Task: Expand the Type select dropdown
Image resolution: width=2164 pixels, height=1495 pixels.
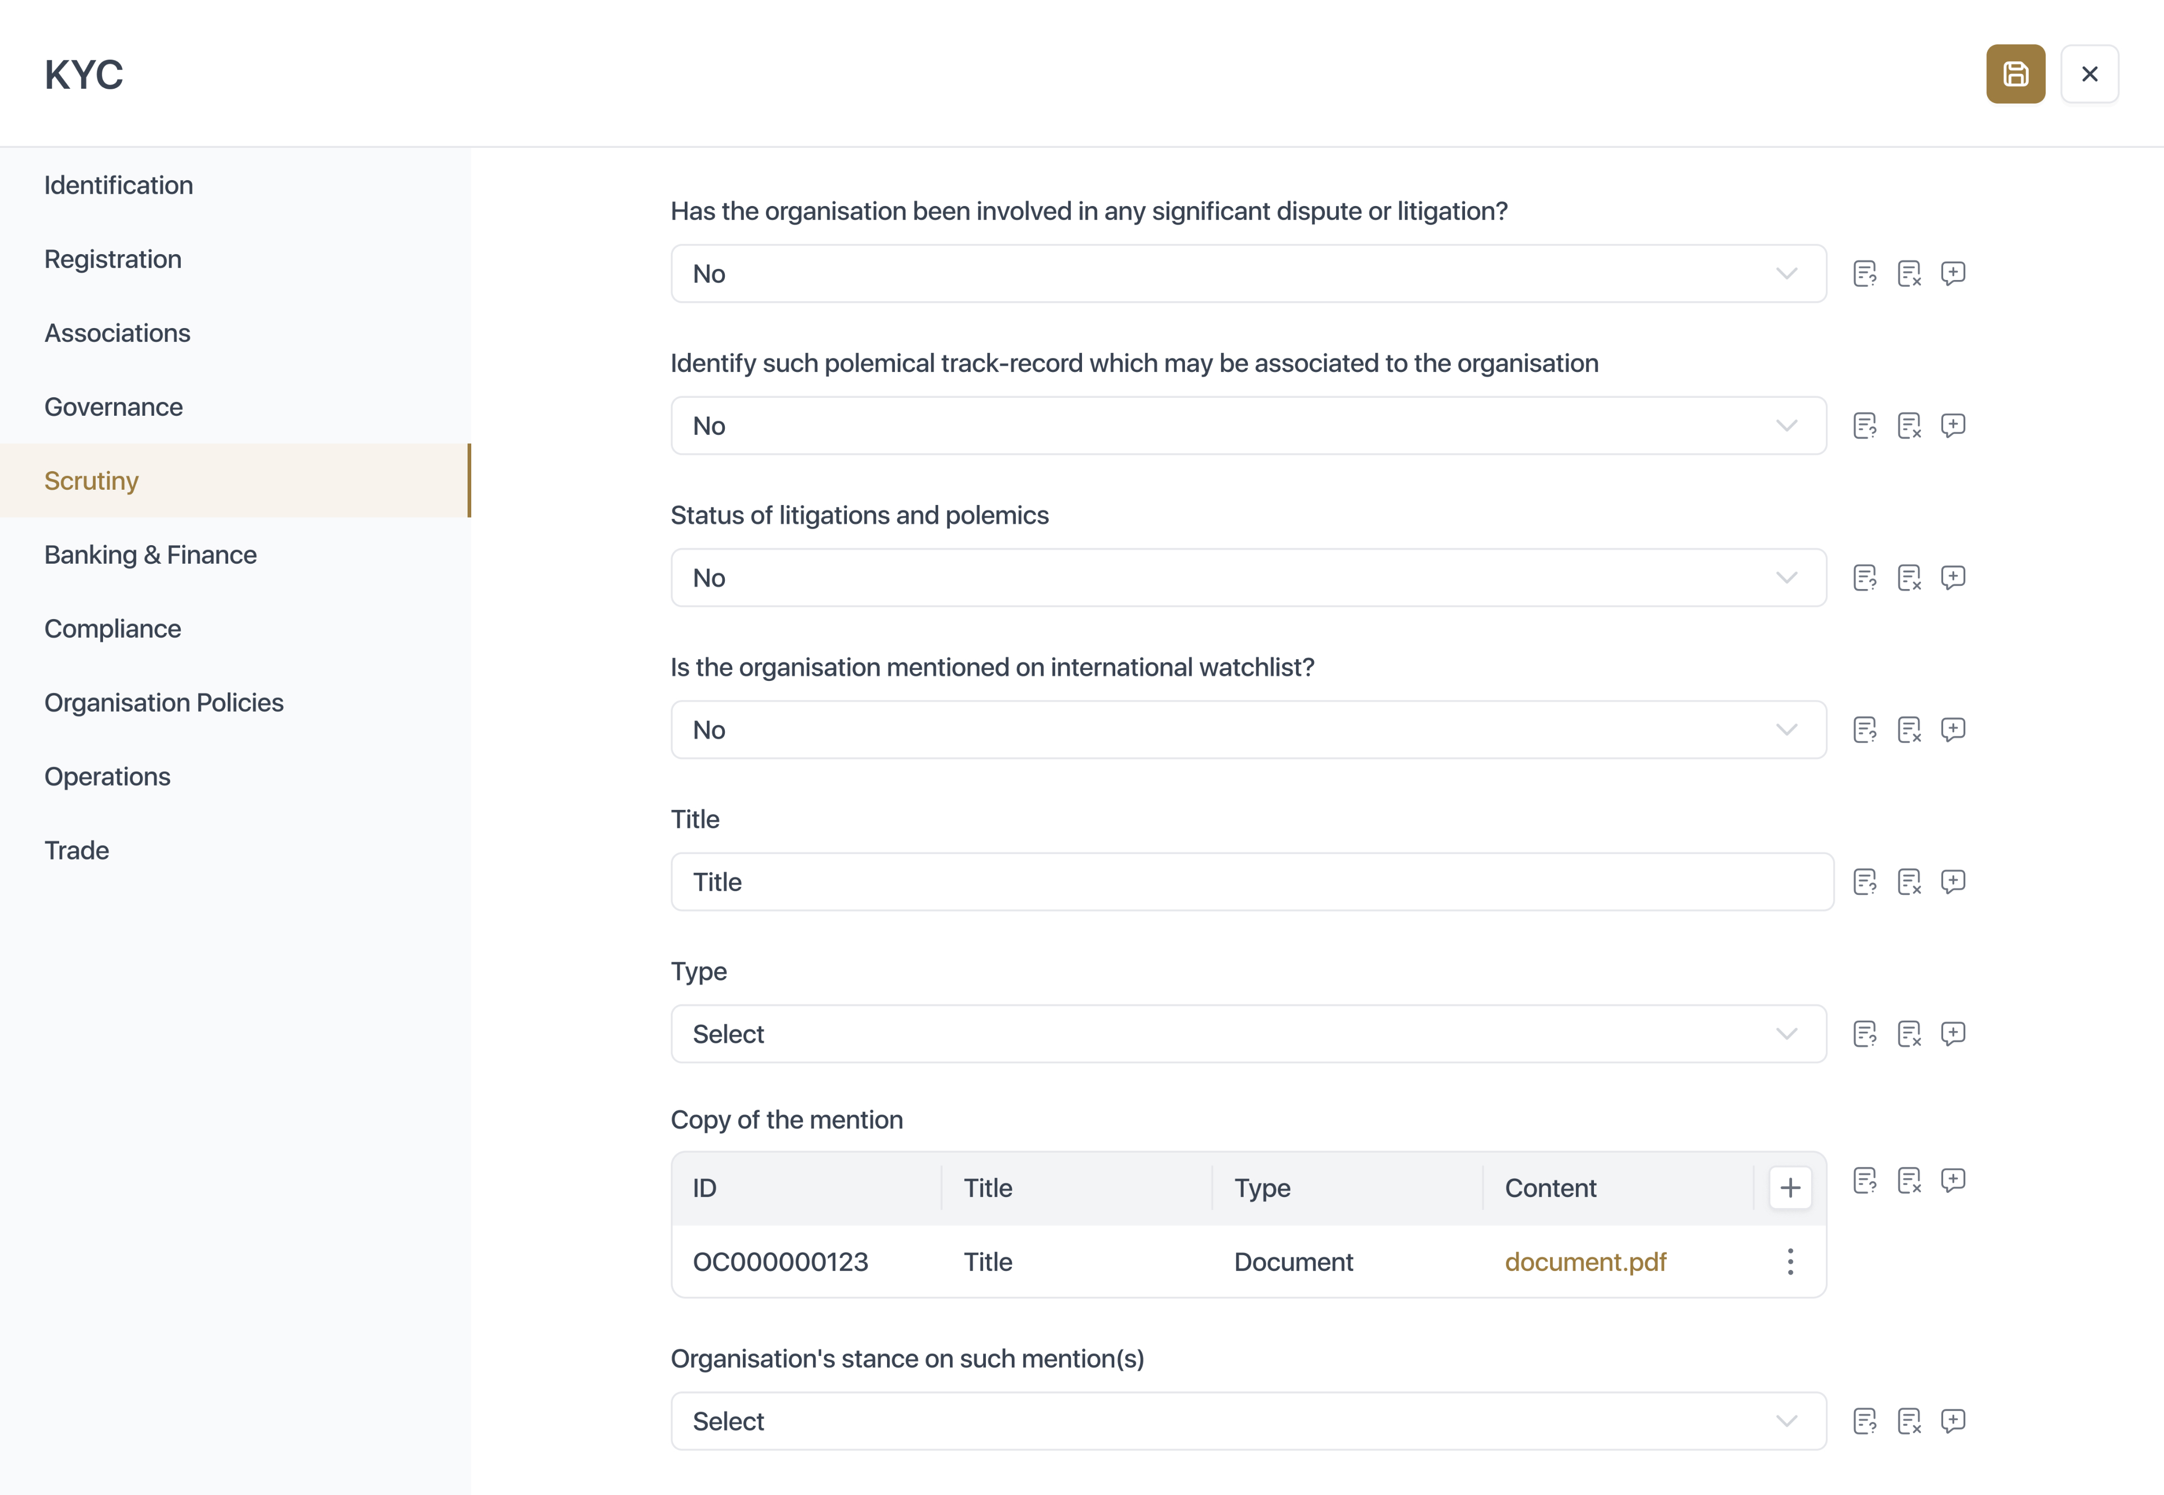Action: pyautogui.click(x=1248, y=1033)
